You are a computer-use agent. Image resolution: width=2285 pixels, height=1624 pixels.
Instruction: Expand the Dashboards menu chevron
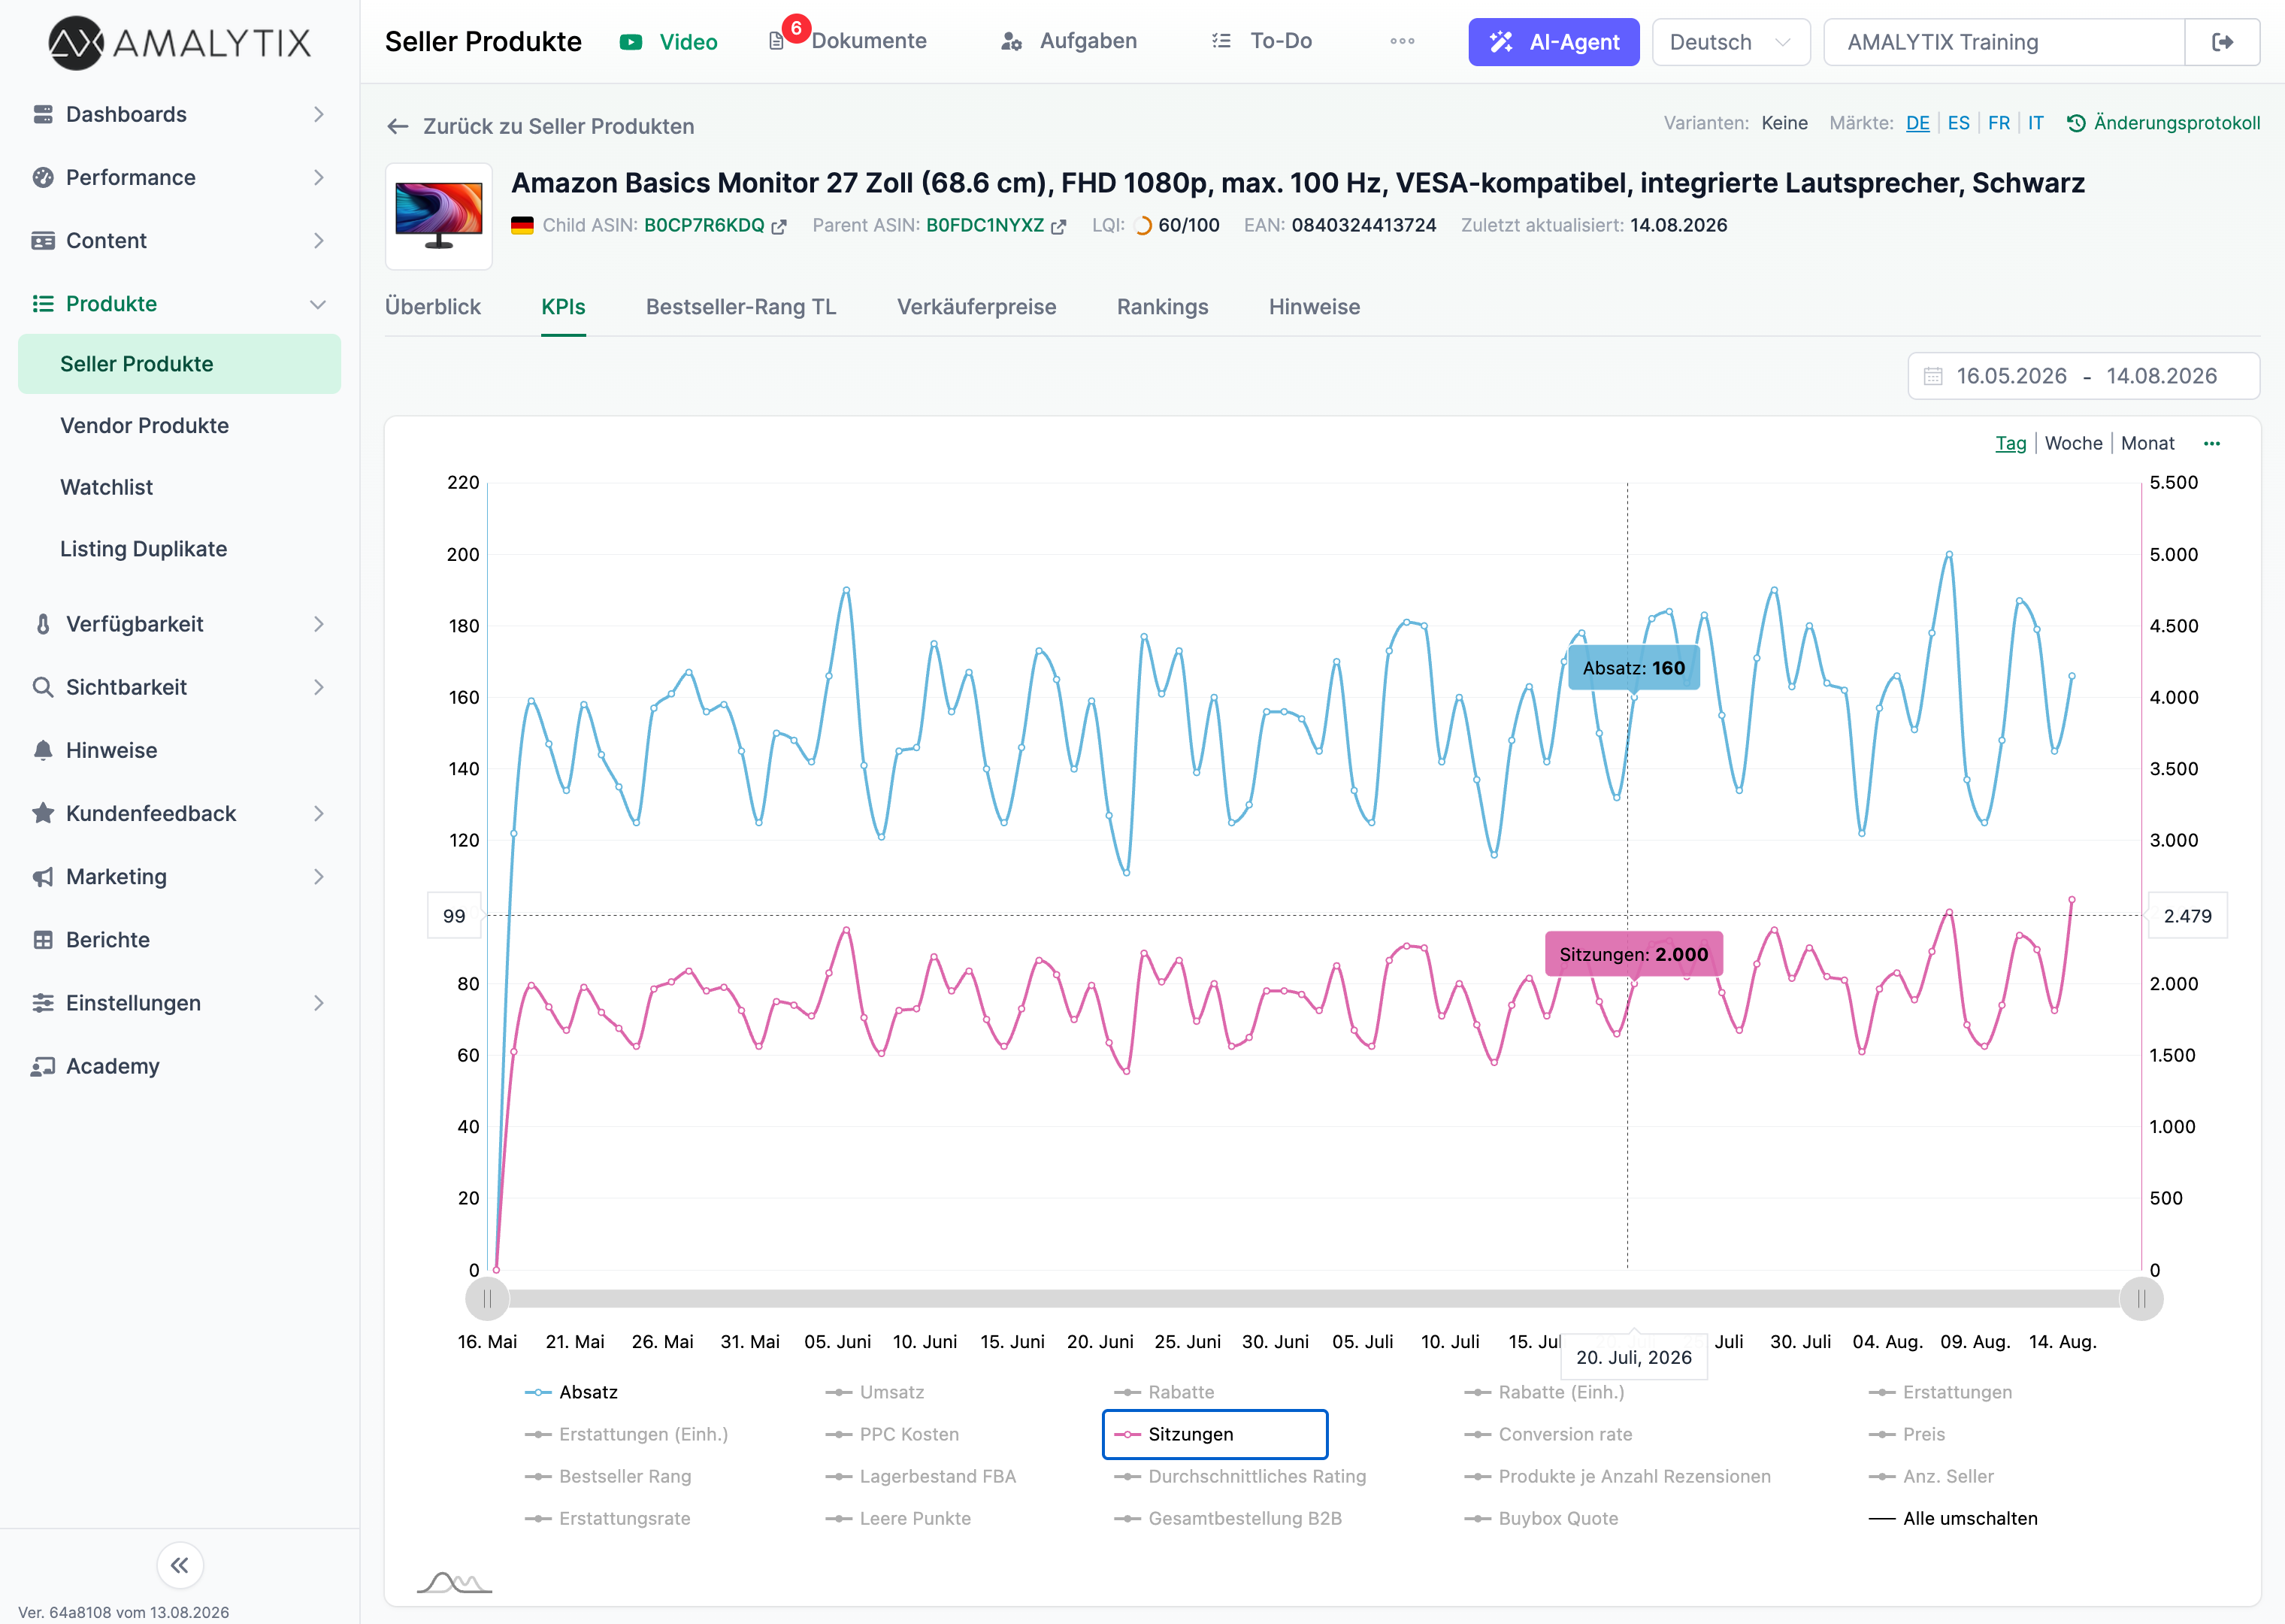point(319,114)
